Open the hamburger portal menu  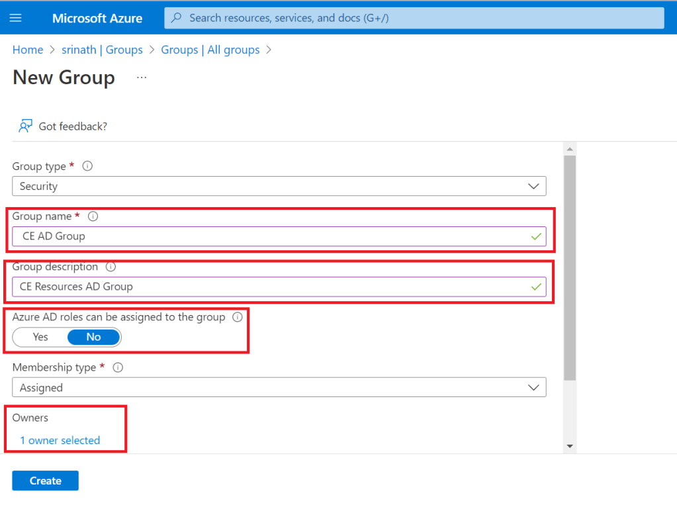(x=16, y=18)
